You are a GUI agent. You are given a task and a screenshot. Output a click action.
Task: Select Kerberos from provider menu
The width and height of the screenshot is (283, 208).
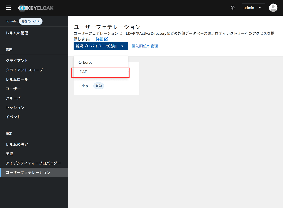tap(85, 62)
